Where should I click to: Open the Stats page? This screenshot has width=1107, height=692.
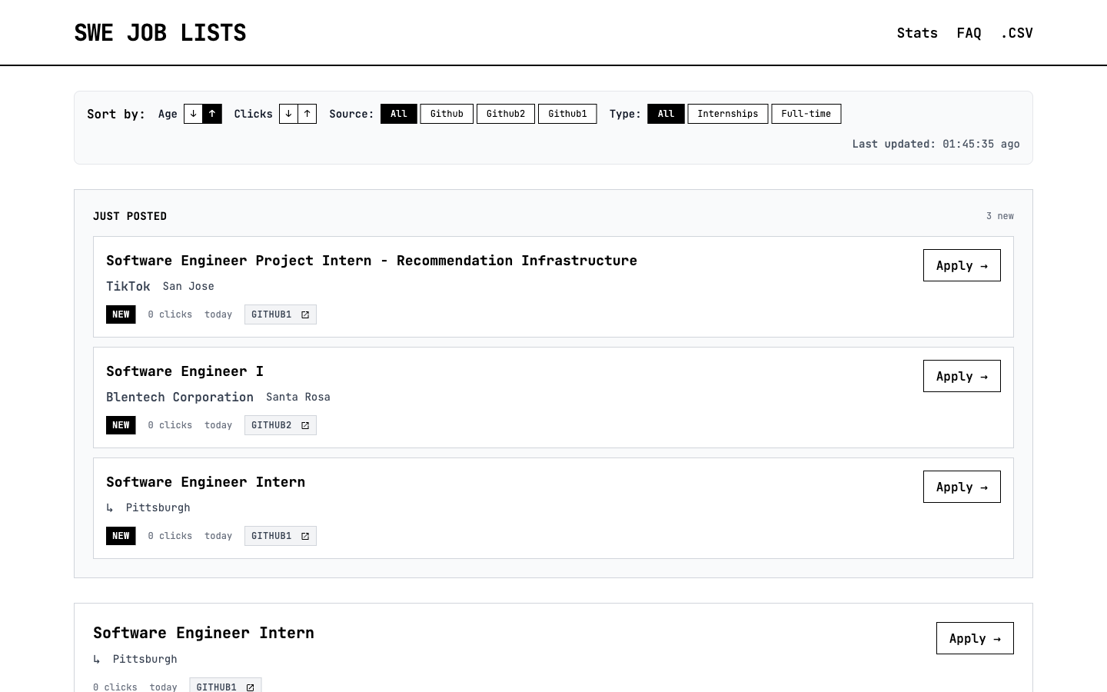(x=917, y=33)
